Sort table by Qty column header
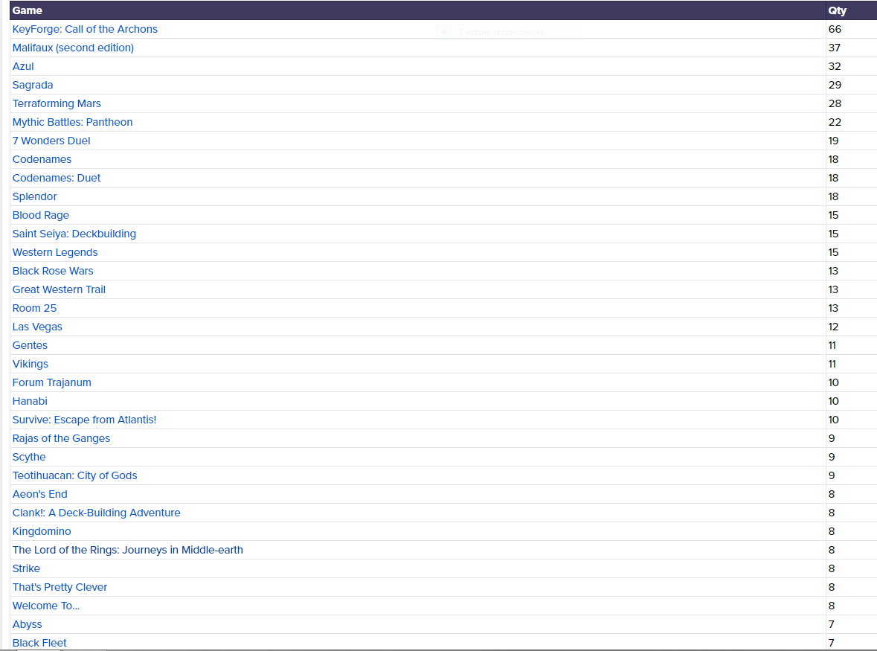The image size is (877, 651). (x=837, y=10)
